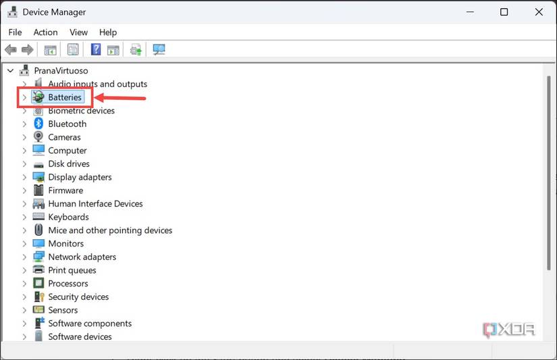Select the Processors label

point(68,284)
